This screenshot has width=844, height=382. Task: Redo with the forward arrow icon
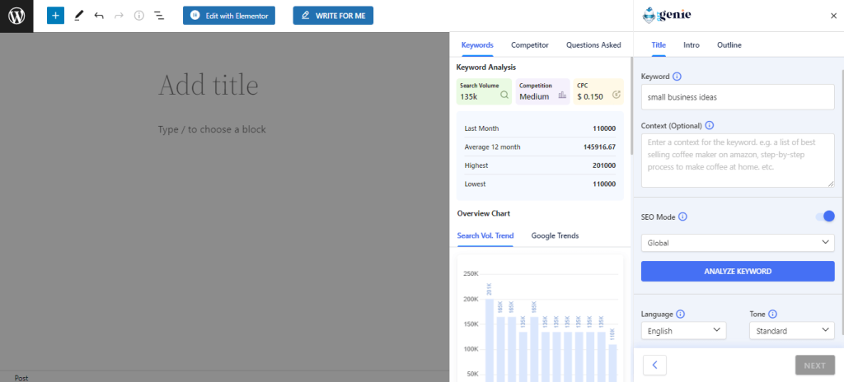pyautogui.click(x=119, y=16)
